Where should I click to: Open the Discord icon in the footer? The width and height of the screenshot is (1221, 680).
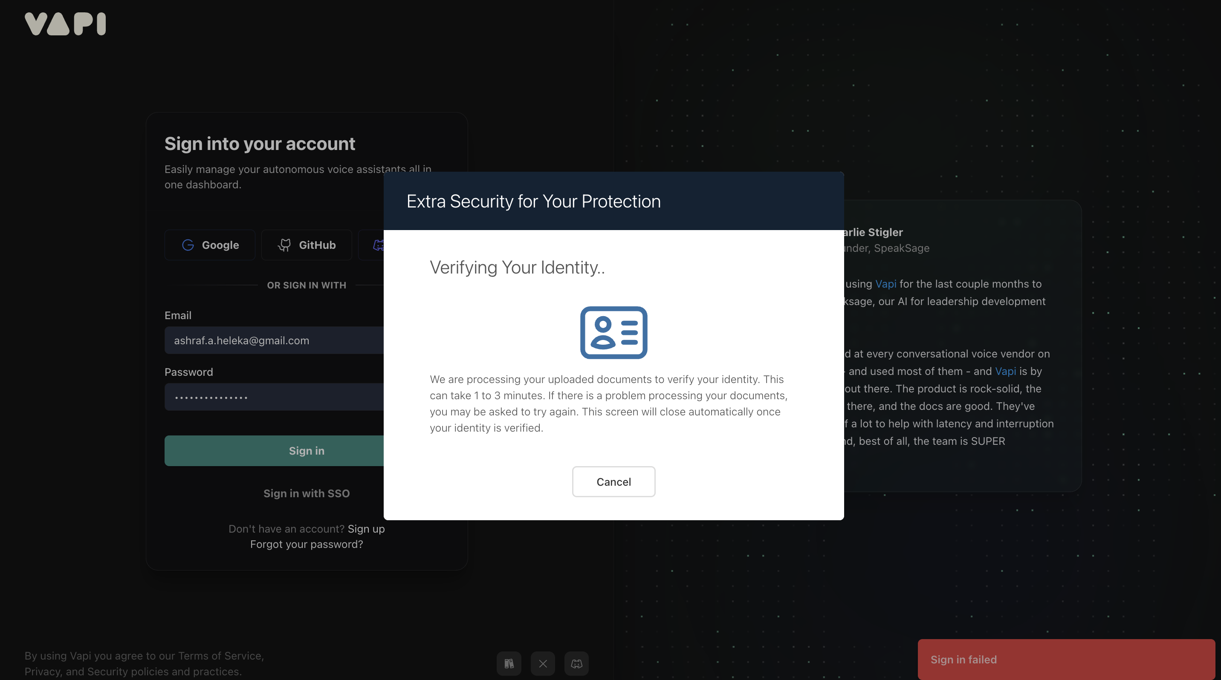click(x=576, y=663)
